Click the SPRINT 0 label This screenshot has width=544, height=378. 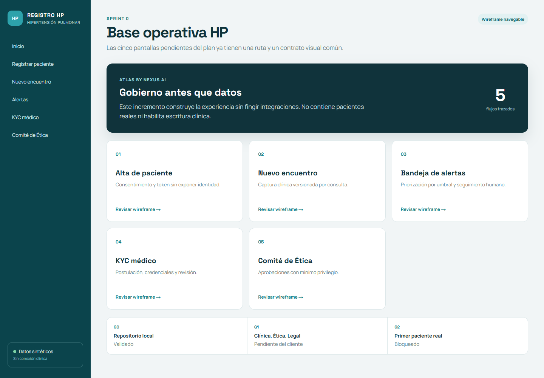pyautogui.click(x=117, y=19)
